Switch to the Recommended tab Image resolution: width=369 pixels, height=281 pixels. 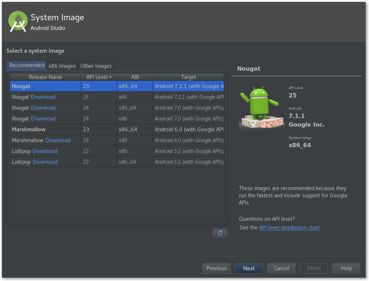pos(26,65)
